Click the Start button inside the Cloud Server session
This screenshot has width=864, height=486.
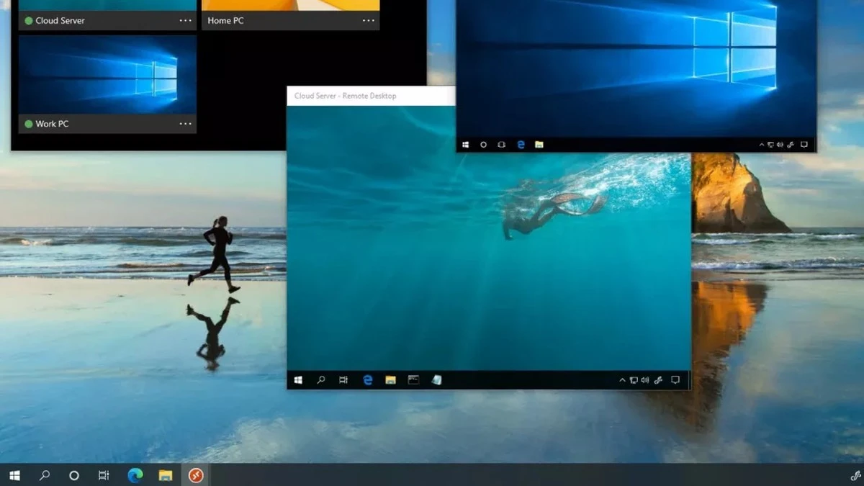coord(299,379)
